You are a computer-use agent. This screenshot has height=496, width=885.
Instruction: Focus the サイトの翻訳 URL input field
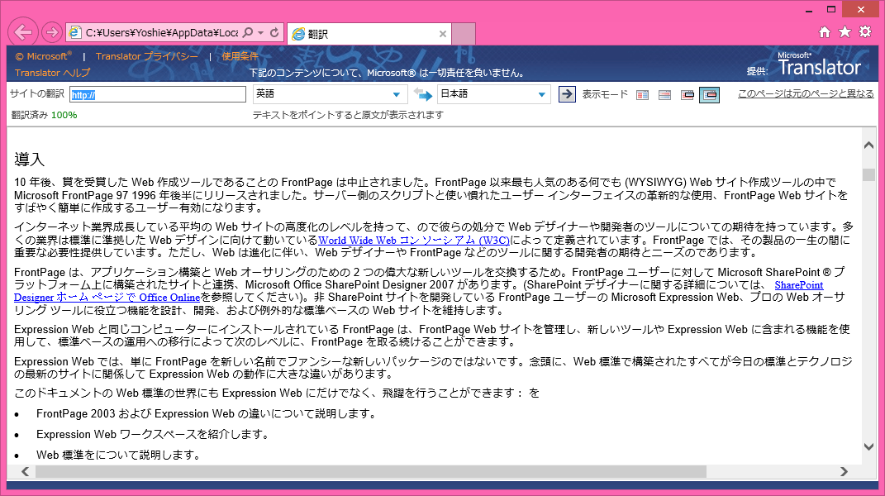158,94
